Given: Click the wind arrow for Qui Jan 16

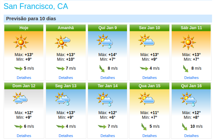Looking at the screenshot, I should pos(185,127).
